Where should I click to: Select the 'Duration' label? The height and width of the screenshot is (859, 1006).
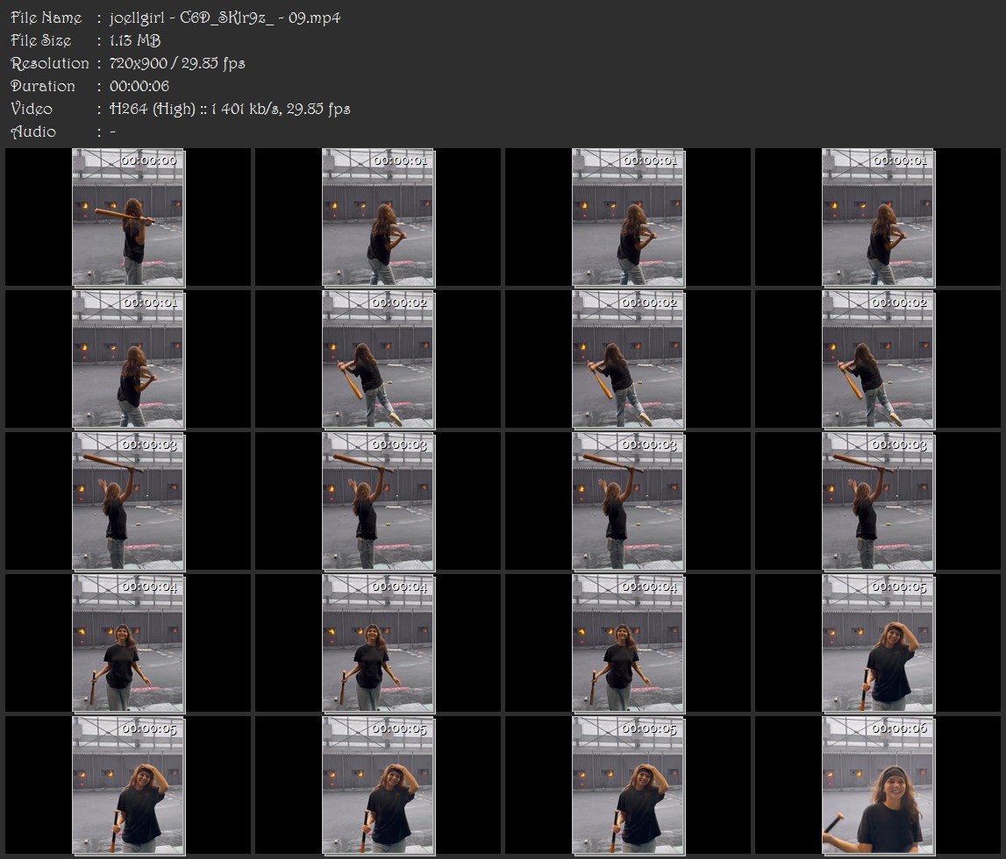tap(43, 86)
